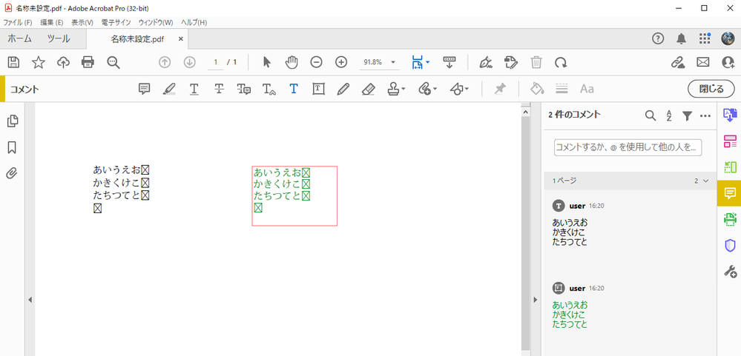Choose the strikethrough text tool
This screenshot has height=356, width=741.
point(219,89)
